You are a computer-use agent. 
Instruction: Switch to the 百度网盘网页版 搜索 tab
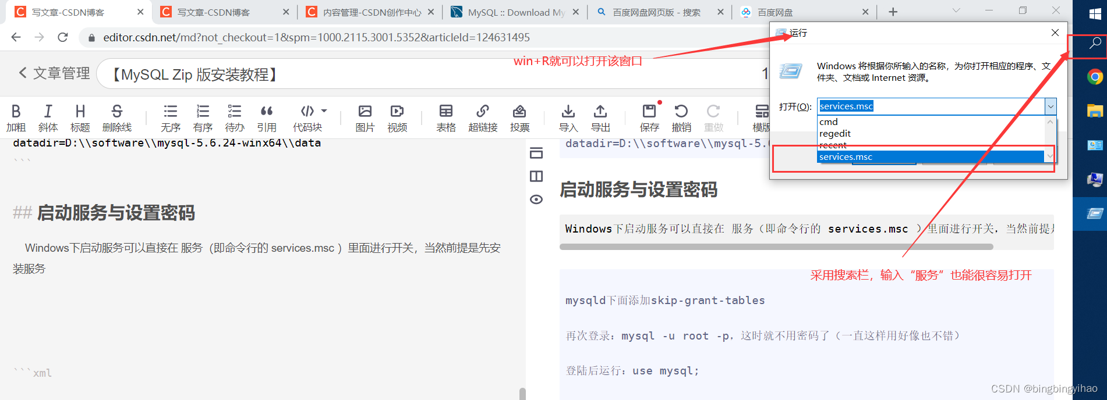pyautogui.click(x=660, y=12)
